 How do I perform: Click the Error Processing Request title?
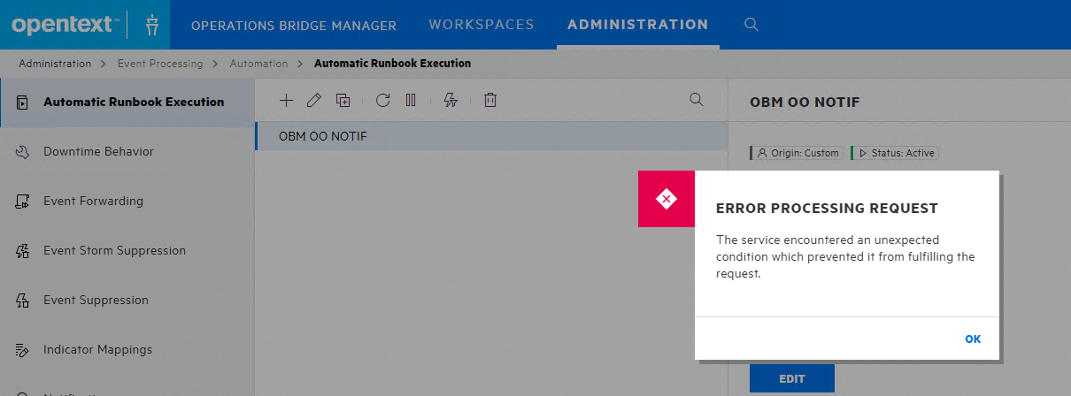[x=827, y=209]
